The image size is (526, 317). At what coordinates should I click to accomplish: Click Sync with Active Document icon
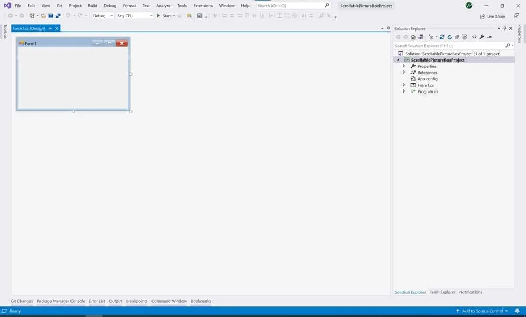[442, 37]
